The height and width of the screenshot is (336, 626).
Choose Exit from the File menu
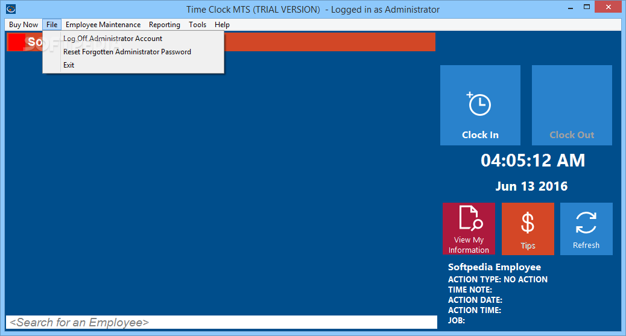click(133, 65)
